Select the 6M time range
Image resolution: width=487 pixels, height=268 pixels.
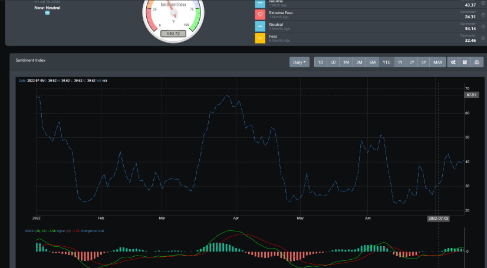coord(373,62)
